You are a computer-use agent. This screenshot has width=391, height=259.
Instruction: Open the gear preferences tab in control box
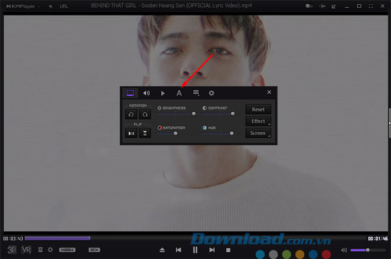(x=211, y=93)
